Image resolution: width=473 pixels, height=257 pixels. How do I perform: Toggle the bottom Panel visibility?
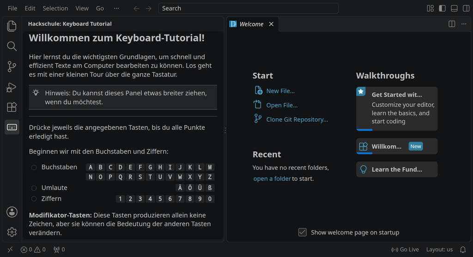pyautogui.click(x=454, y=8)
